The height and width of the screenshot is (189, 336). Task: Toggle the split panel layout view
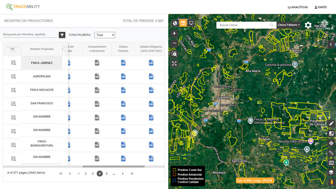183,23
